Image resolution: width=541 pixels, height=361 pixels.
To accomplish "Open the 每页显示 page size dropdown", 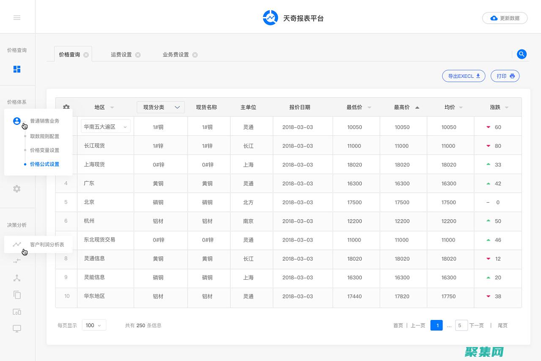I will (94, 325).
